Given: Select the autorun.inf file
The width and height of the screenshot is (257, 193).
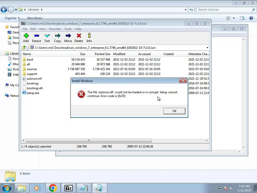Looking at the screenshot, I should (x=34, y=79).
